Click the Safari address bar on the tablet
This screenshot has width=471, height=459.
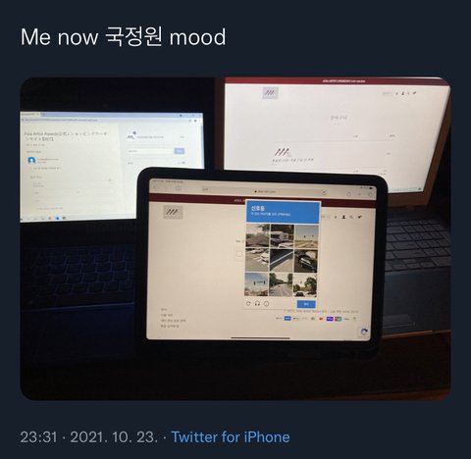coord(266,191)
